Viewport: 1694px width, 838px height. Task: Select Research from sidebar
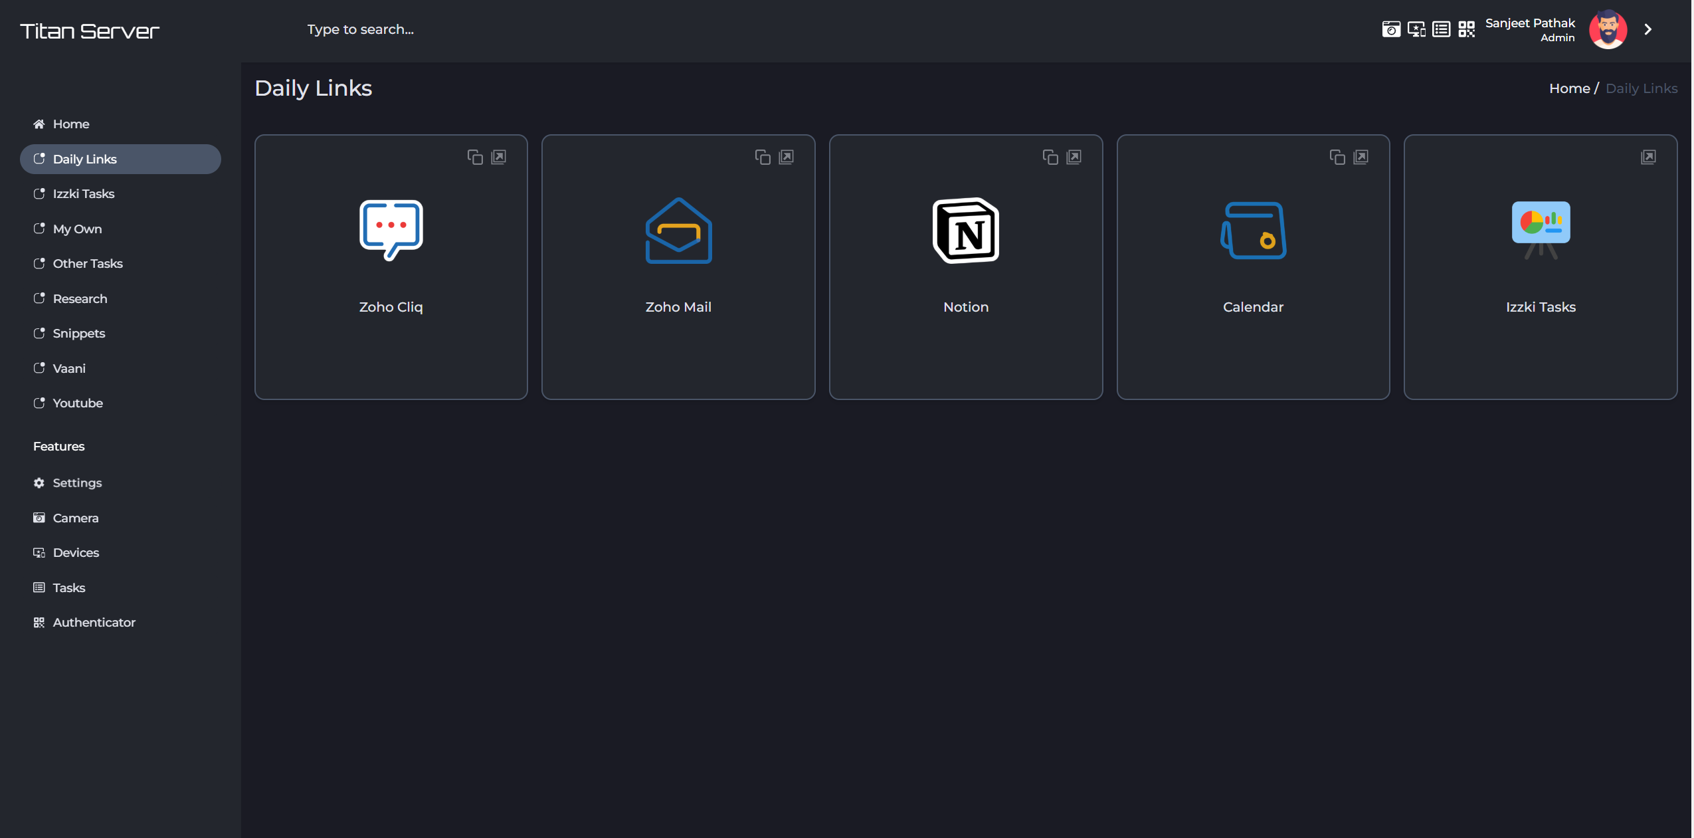click(79, 297)
